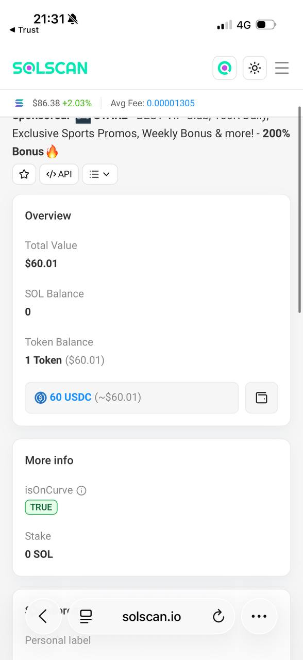Open the wallet portfolio icon

[261, 398]
